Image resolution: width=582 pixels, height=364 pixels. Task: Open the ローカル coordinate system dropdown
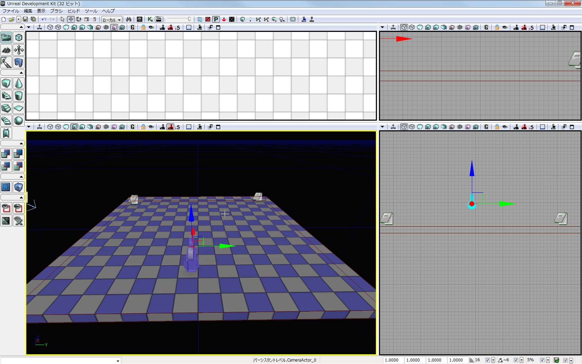(112, 20)
